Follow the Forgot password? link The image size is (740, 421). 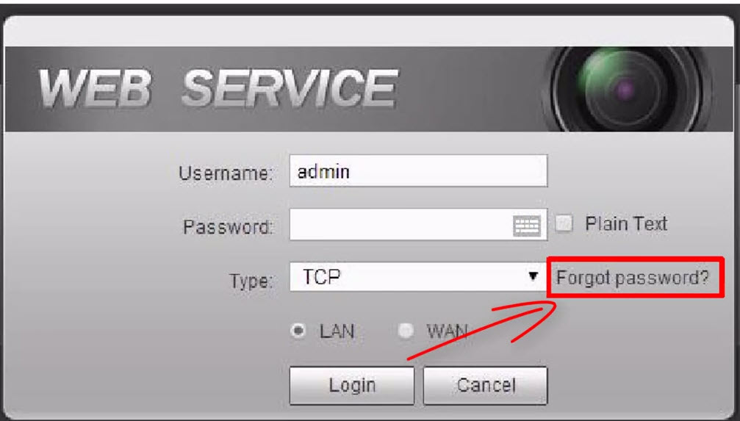pyautogui.click(x=633, y=278)
